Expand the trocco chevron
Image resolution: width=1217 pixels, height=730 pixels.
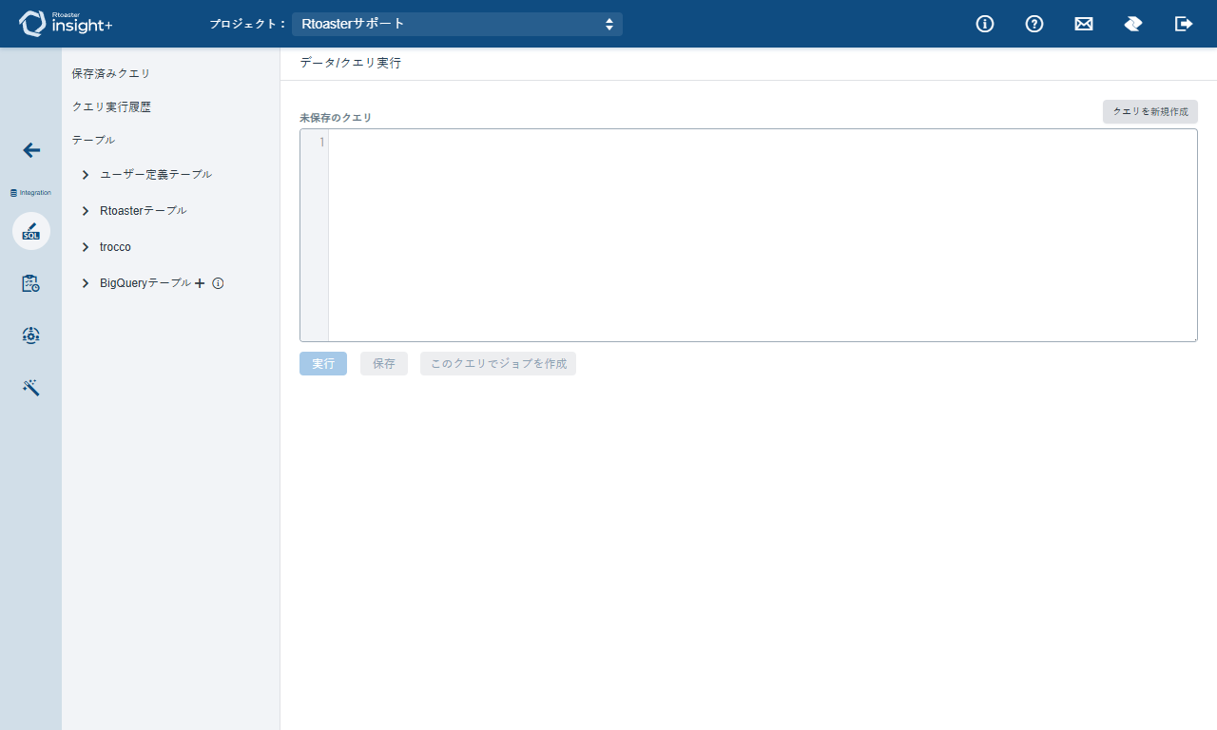86,247
